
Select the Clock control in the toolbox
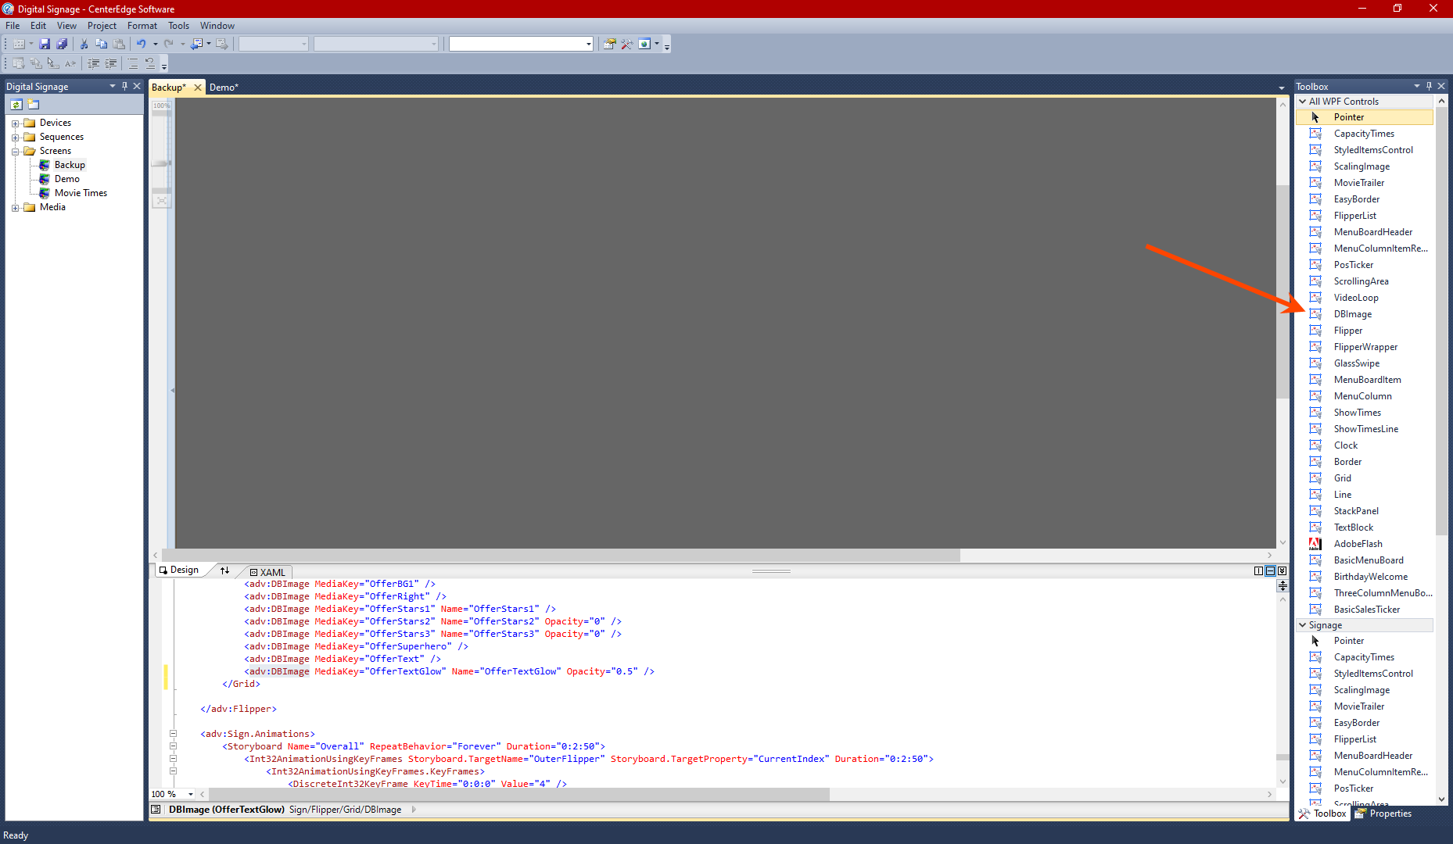coord(1345,445)
